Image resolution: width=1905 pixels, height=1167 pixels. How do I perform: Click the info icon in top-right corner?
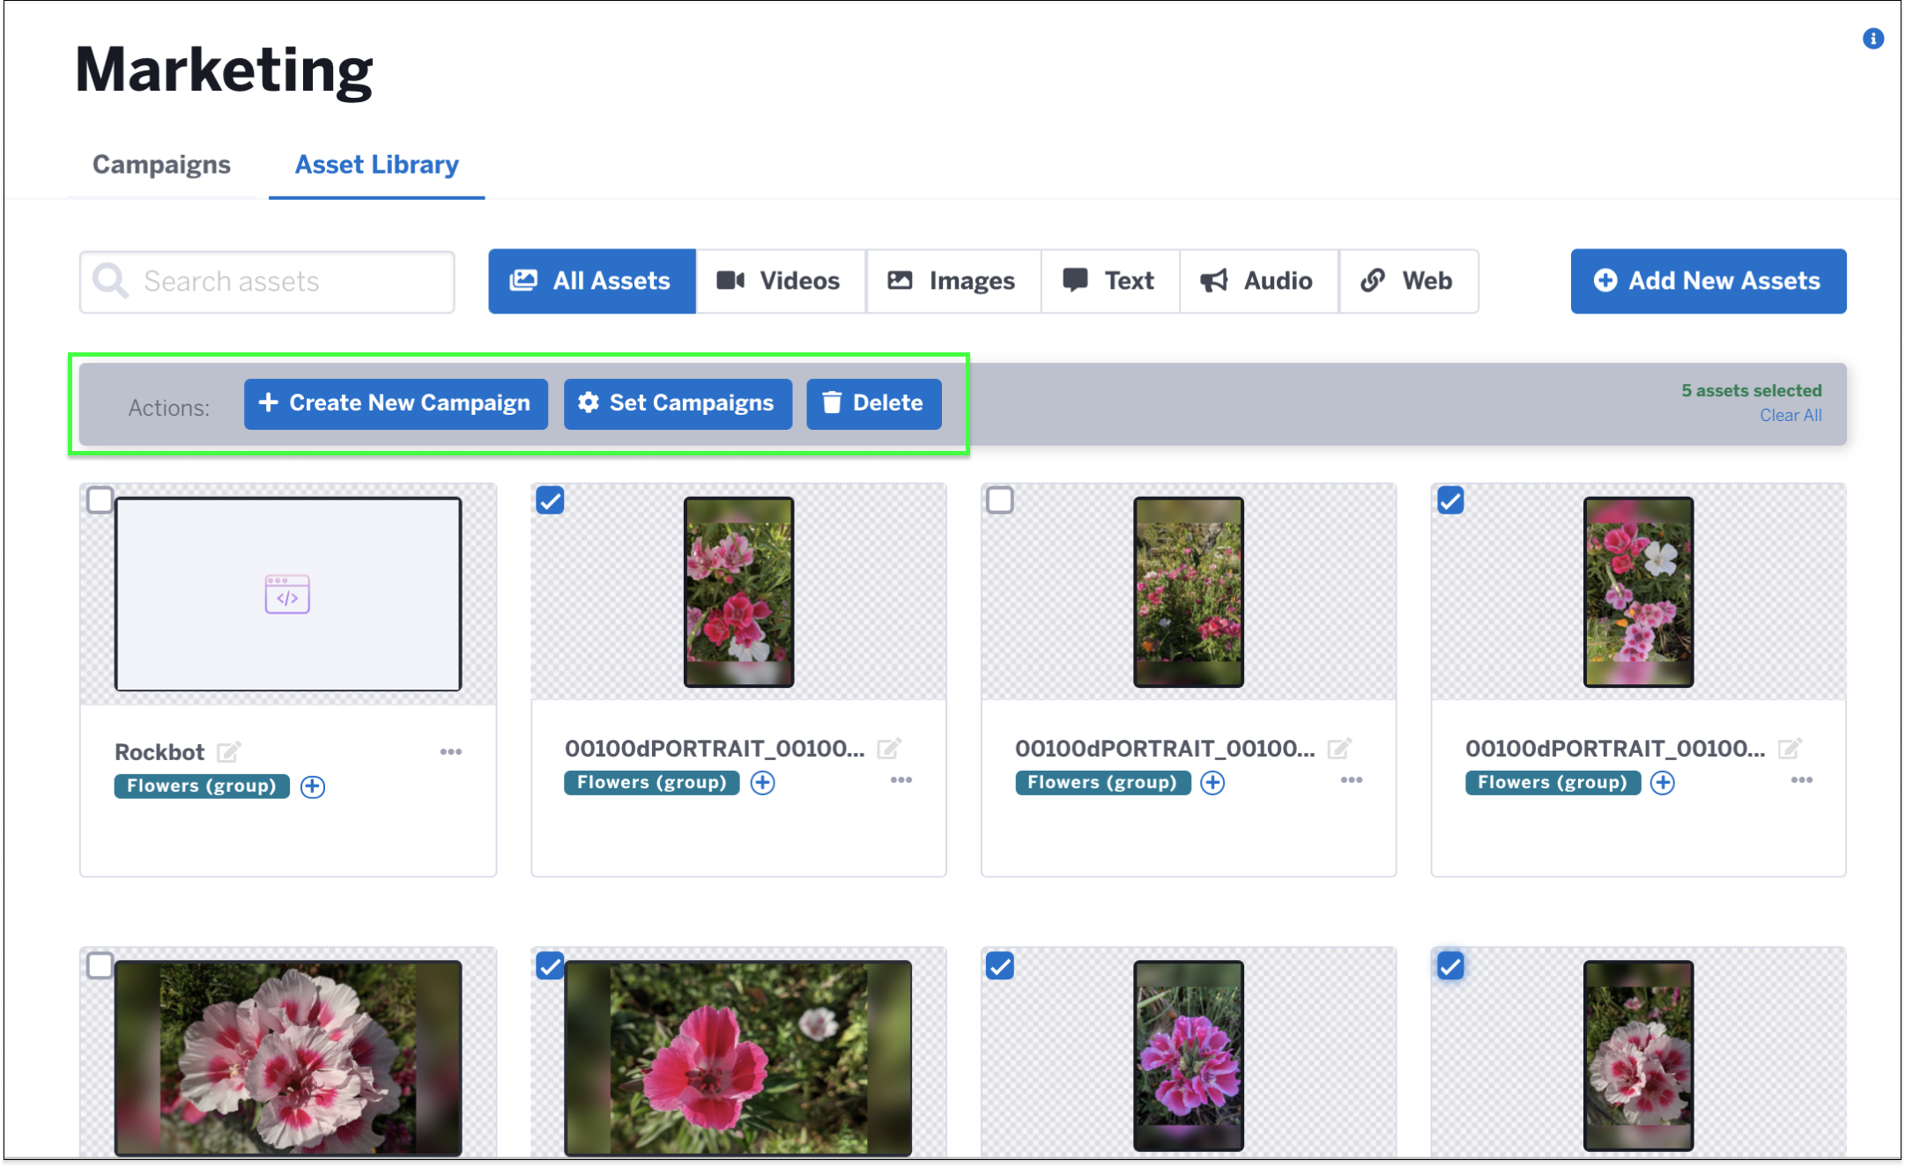tap(1872, 39)
